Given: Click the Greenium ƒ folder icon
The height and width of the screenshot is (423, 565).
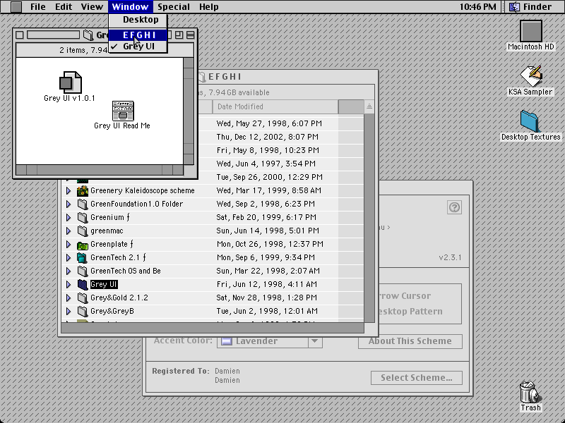Looking at the screenshot, I should point(83,217).
